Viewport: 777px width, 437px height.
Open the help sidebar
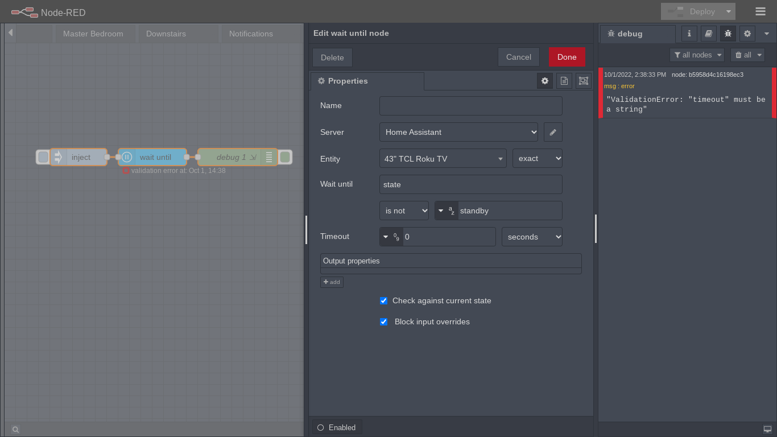click(708, 34)
